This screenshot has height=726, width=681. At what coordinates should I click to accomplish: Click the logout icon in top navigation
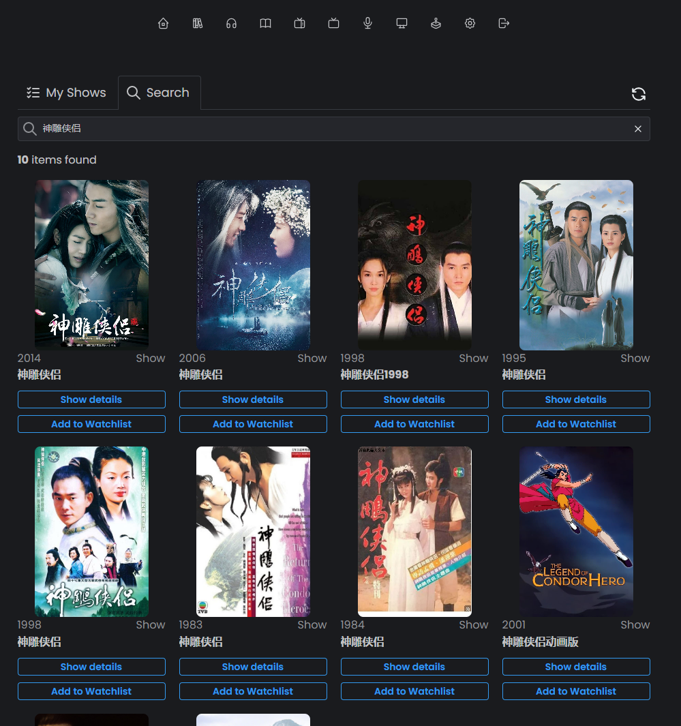click(504, 23)
